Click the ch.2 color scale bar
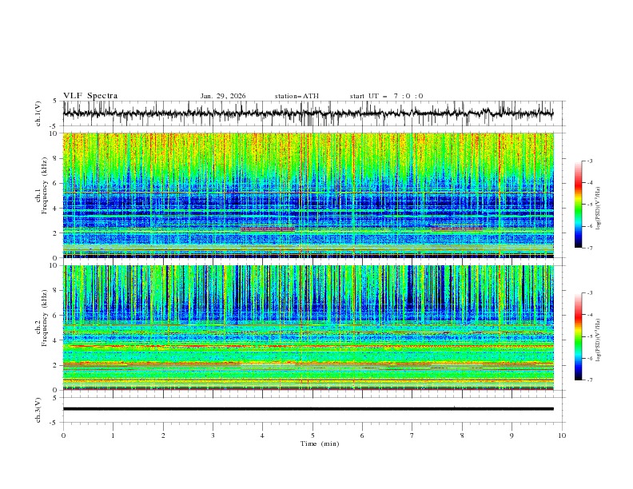The height and width of the screenshot is (489, 633). pos(579,336)
